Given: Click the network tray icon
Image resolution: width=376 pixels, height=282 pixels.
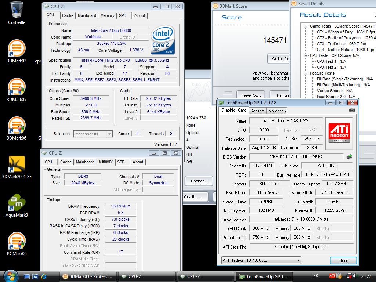Looking at the screenshot, I should click(x=349, y=276).
